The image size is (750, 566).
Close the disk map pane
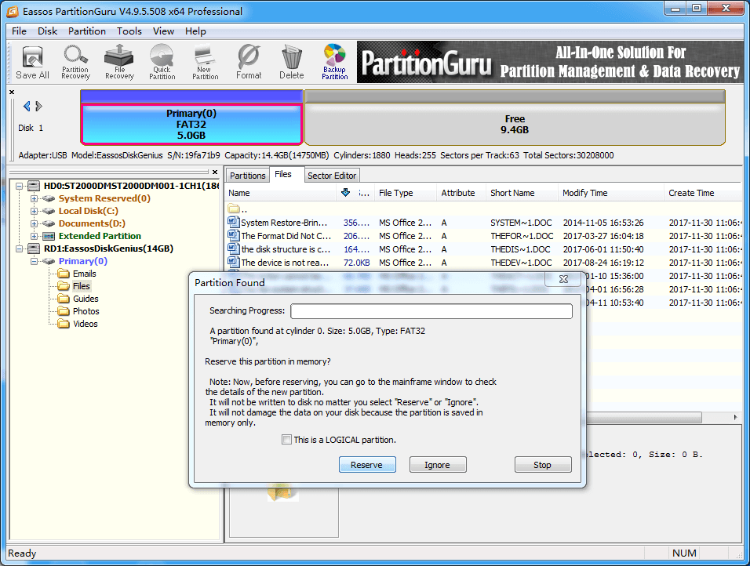pyautogui.click(x=12, y=92)
